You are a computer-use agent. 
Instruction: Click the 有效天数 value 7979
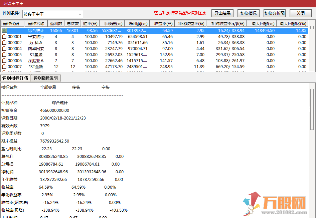pos(45,126)
